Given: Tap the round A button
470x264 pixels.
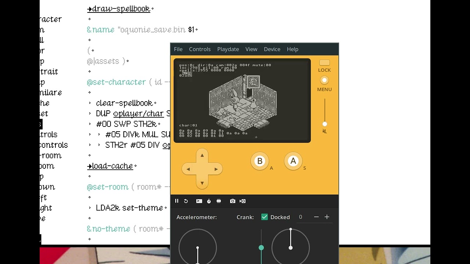Looking at the screenshot, I should [293, 161].
